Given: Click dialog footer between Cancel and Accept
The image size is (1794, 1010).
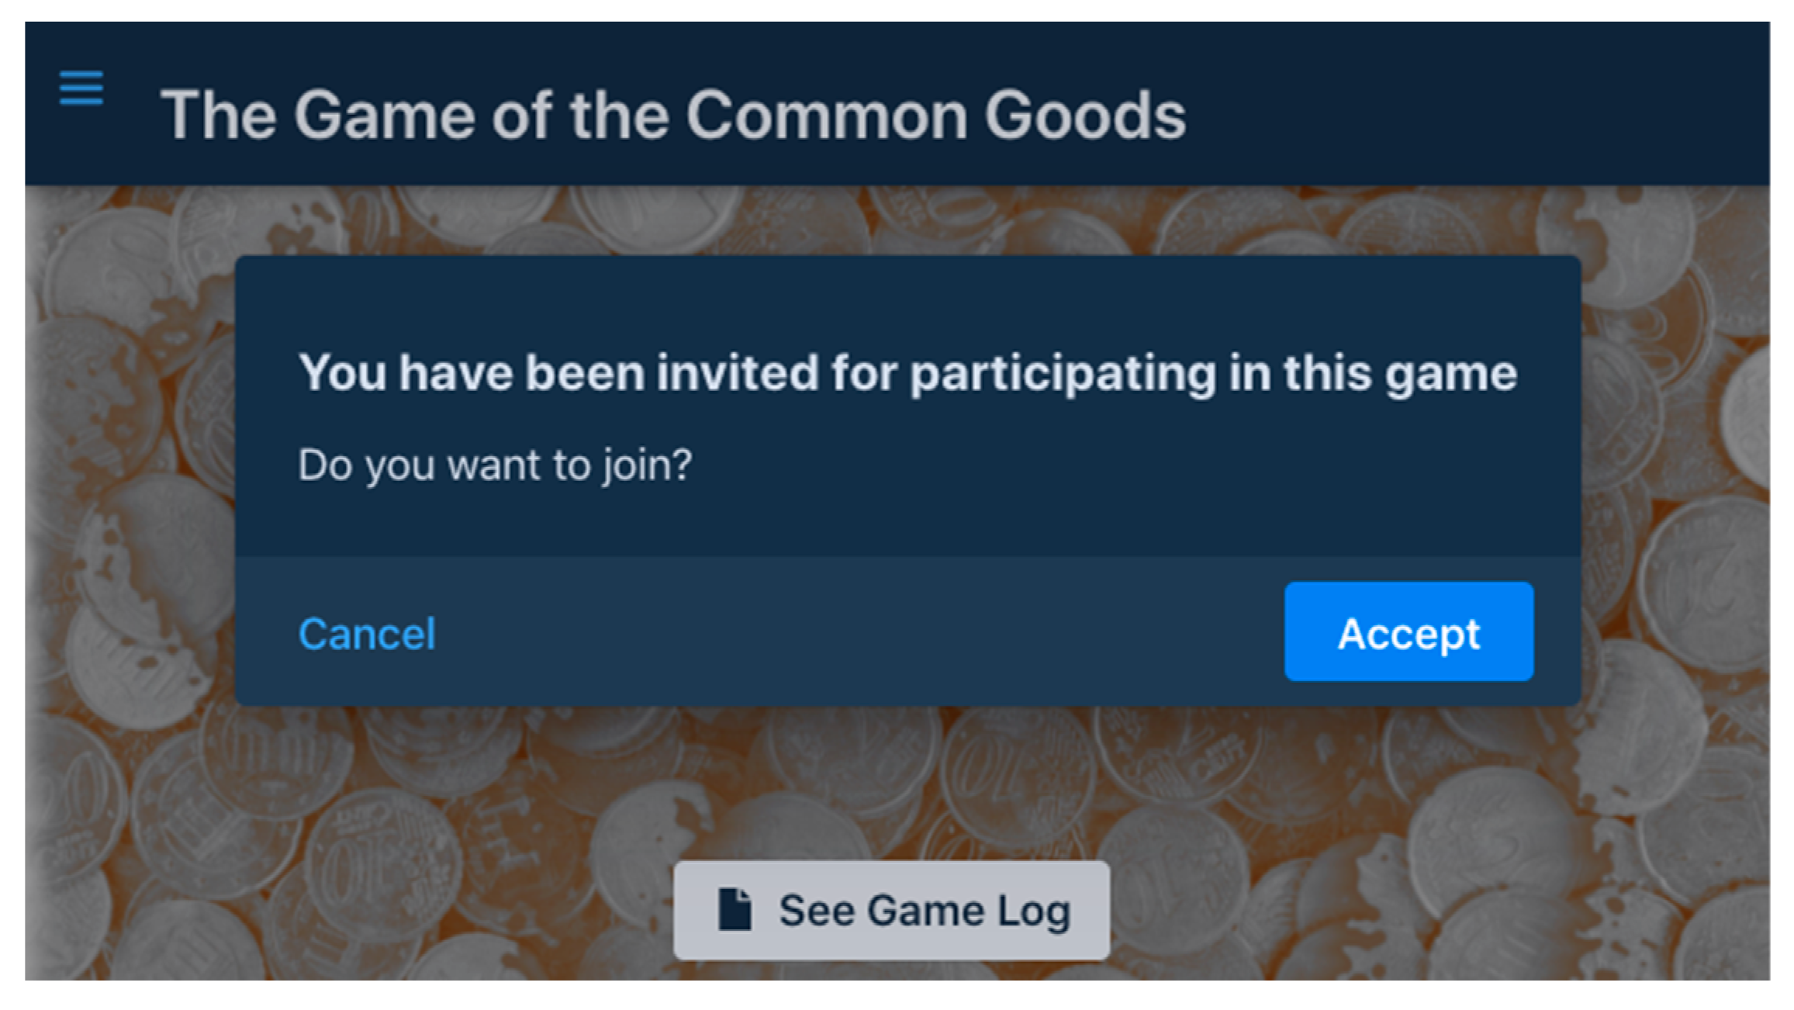Looking at the screenshot, I should click(853, 632).
